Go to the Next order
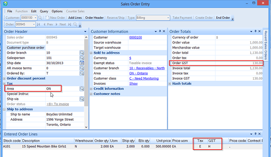This screenshot has width=271, height=157. 61,25
